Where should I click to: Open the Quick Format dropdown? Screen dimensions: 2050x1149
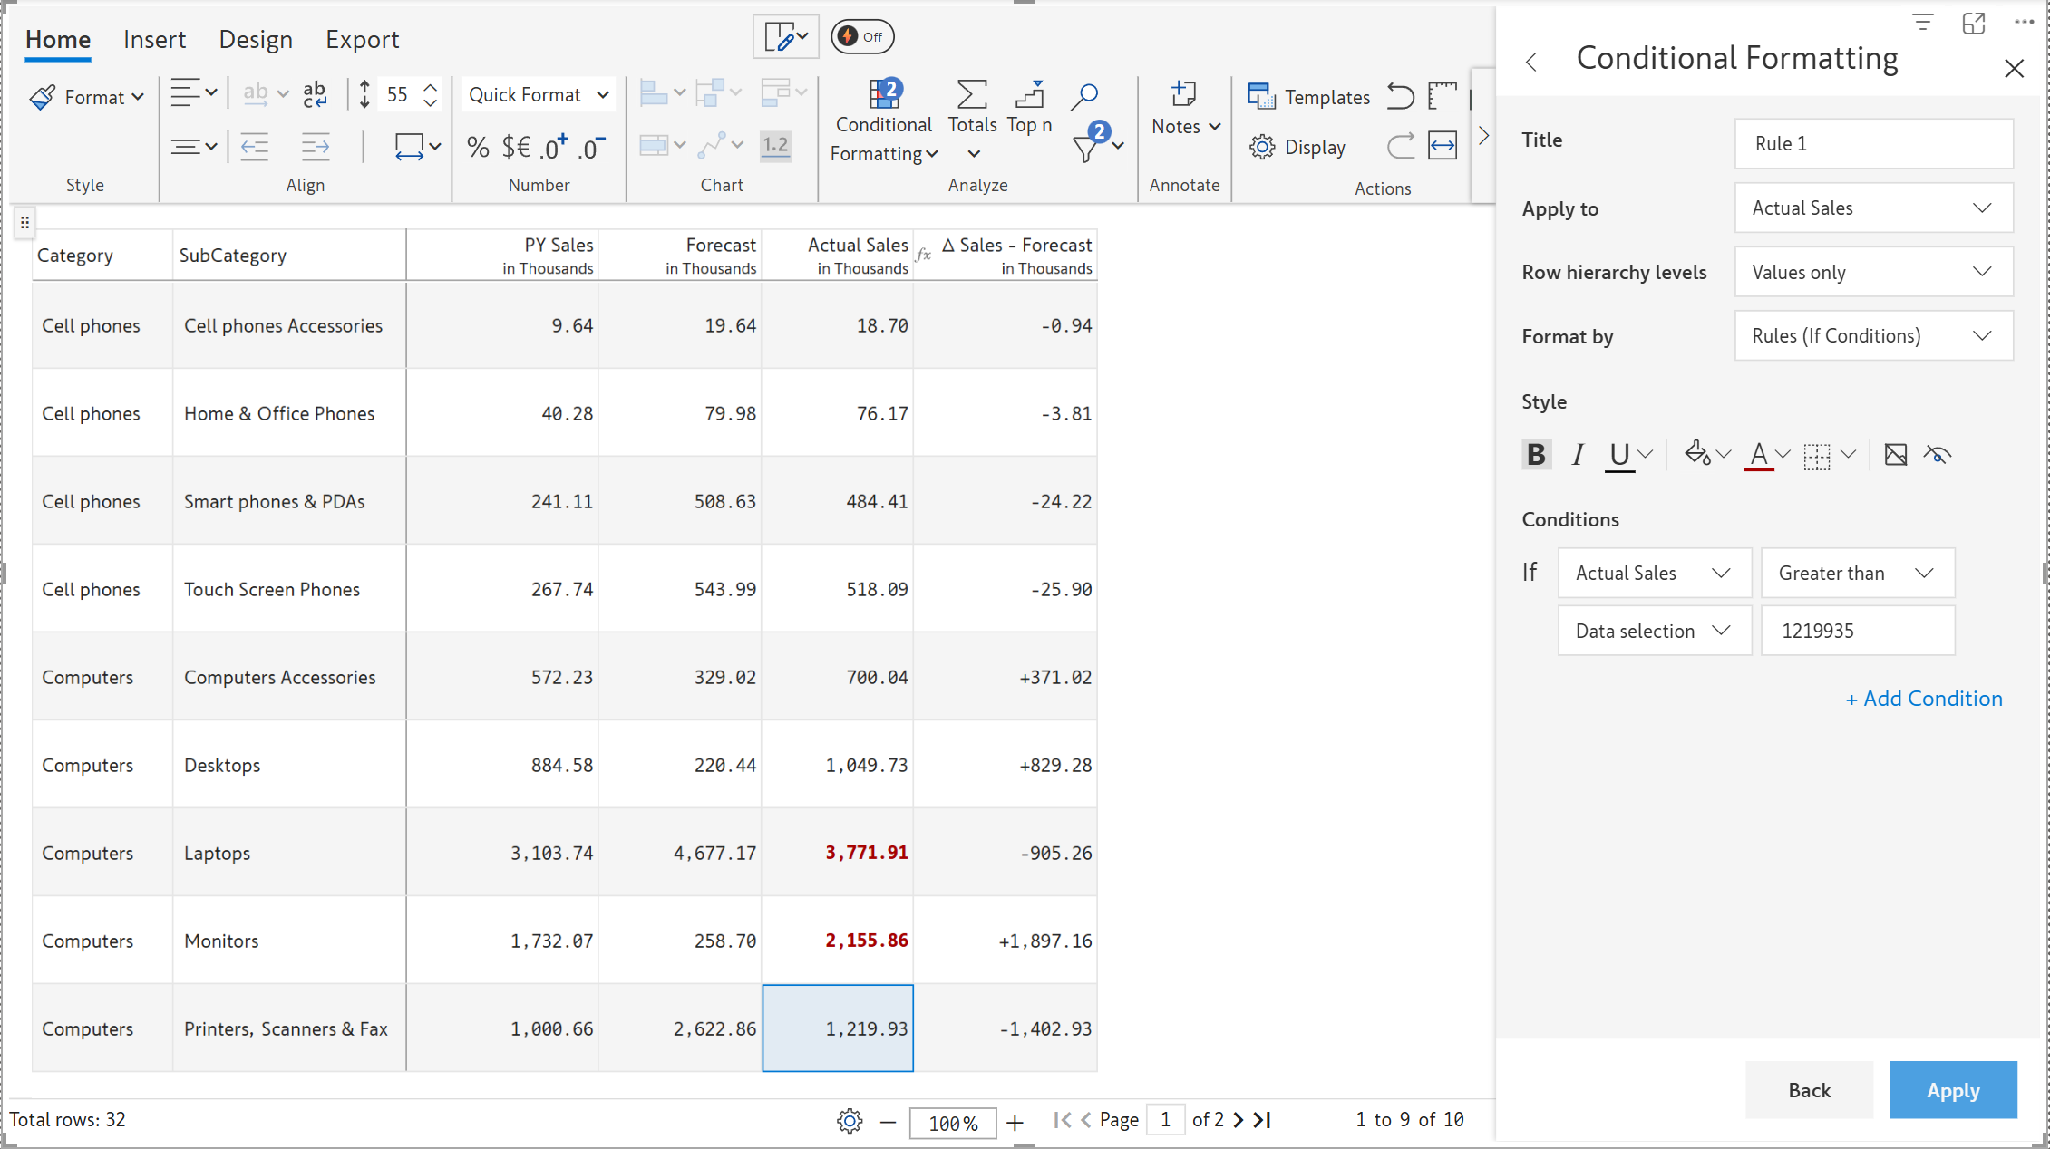(x=539, y=95)
